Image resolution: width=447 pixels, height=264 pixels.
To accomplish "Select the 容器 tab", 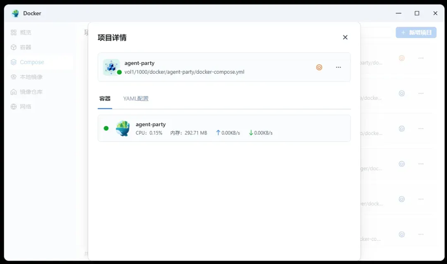I will pos(105,98).
